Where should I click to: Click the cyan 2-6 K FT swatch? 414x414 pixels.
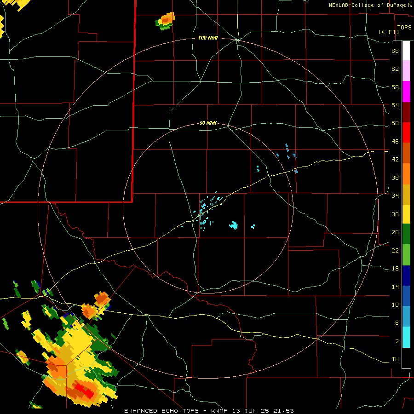click(406, 337)
